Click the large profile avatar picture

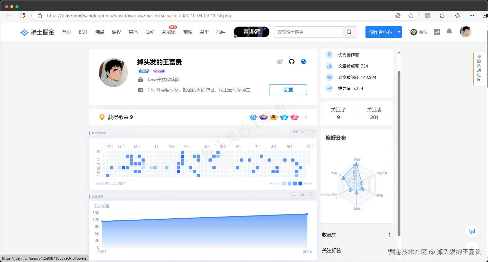(113, 72)
